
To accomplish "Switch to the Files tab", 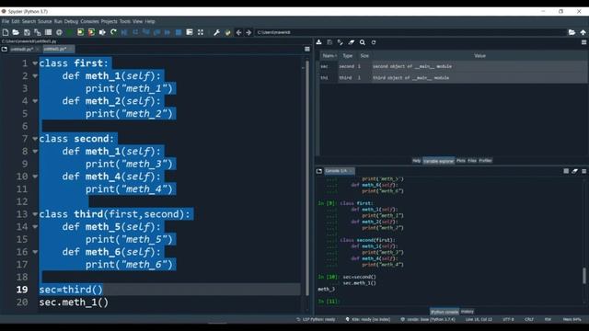I will pos(472,161).
